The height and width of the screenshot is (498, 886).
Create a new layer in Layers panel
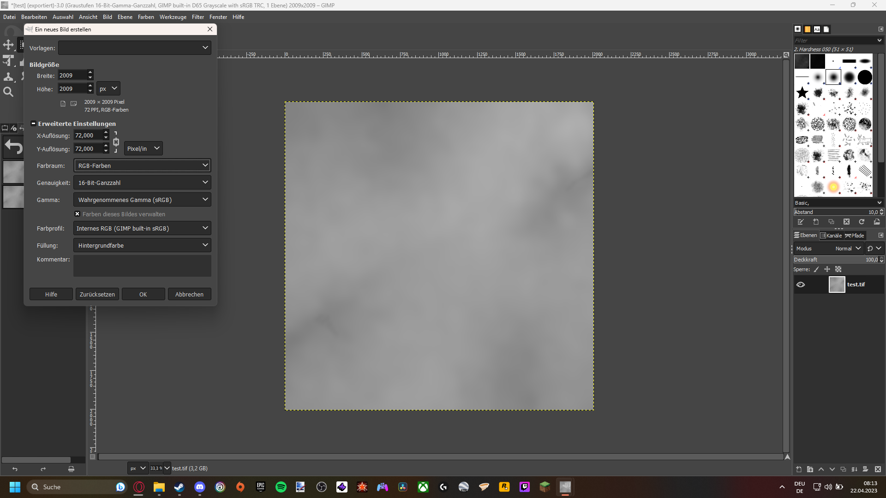(799, 469)
